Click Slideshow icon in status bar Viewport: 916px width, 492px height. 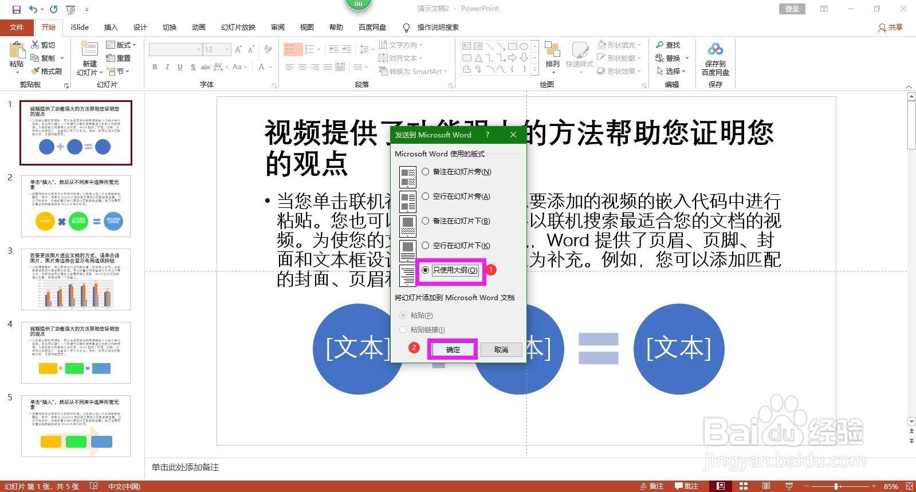pos(789,486)
